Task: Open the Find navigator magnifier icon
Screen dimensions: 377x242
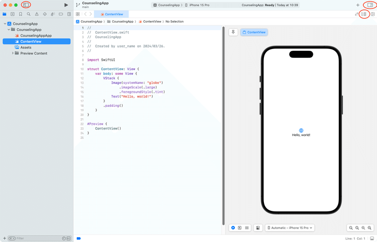Action: coord(29,14)
